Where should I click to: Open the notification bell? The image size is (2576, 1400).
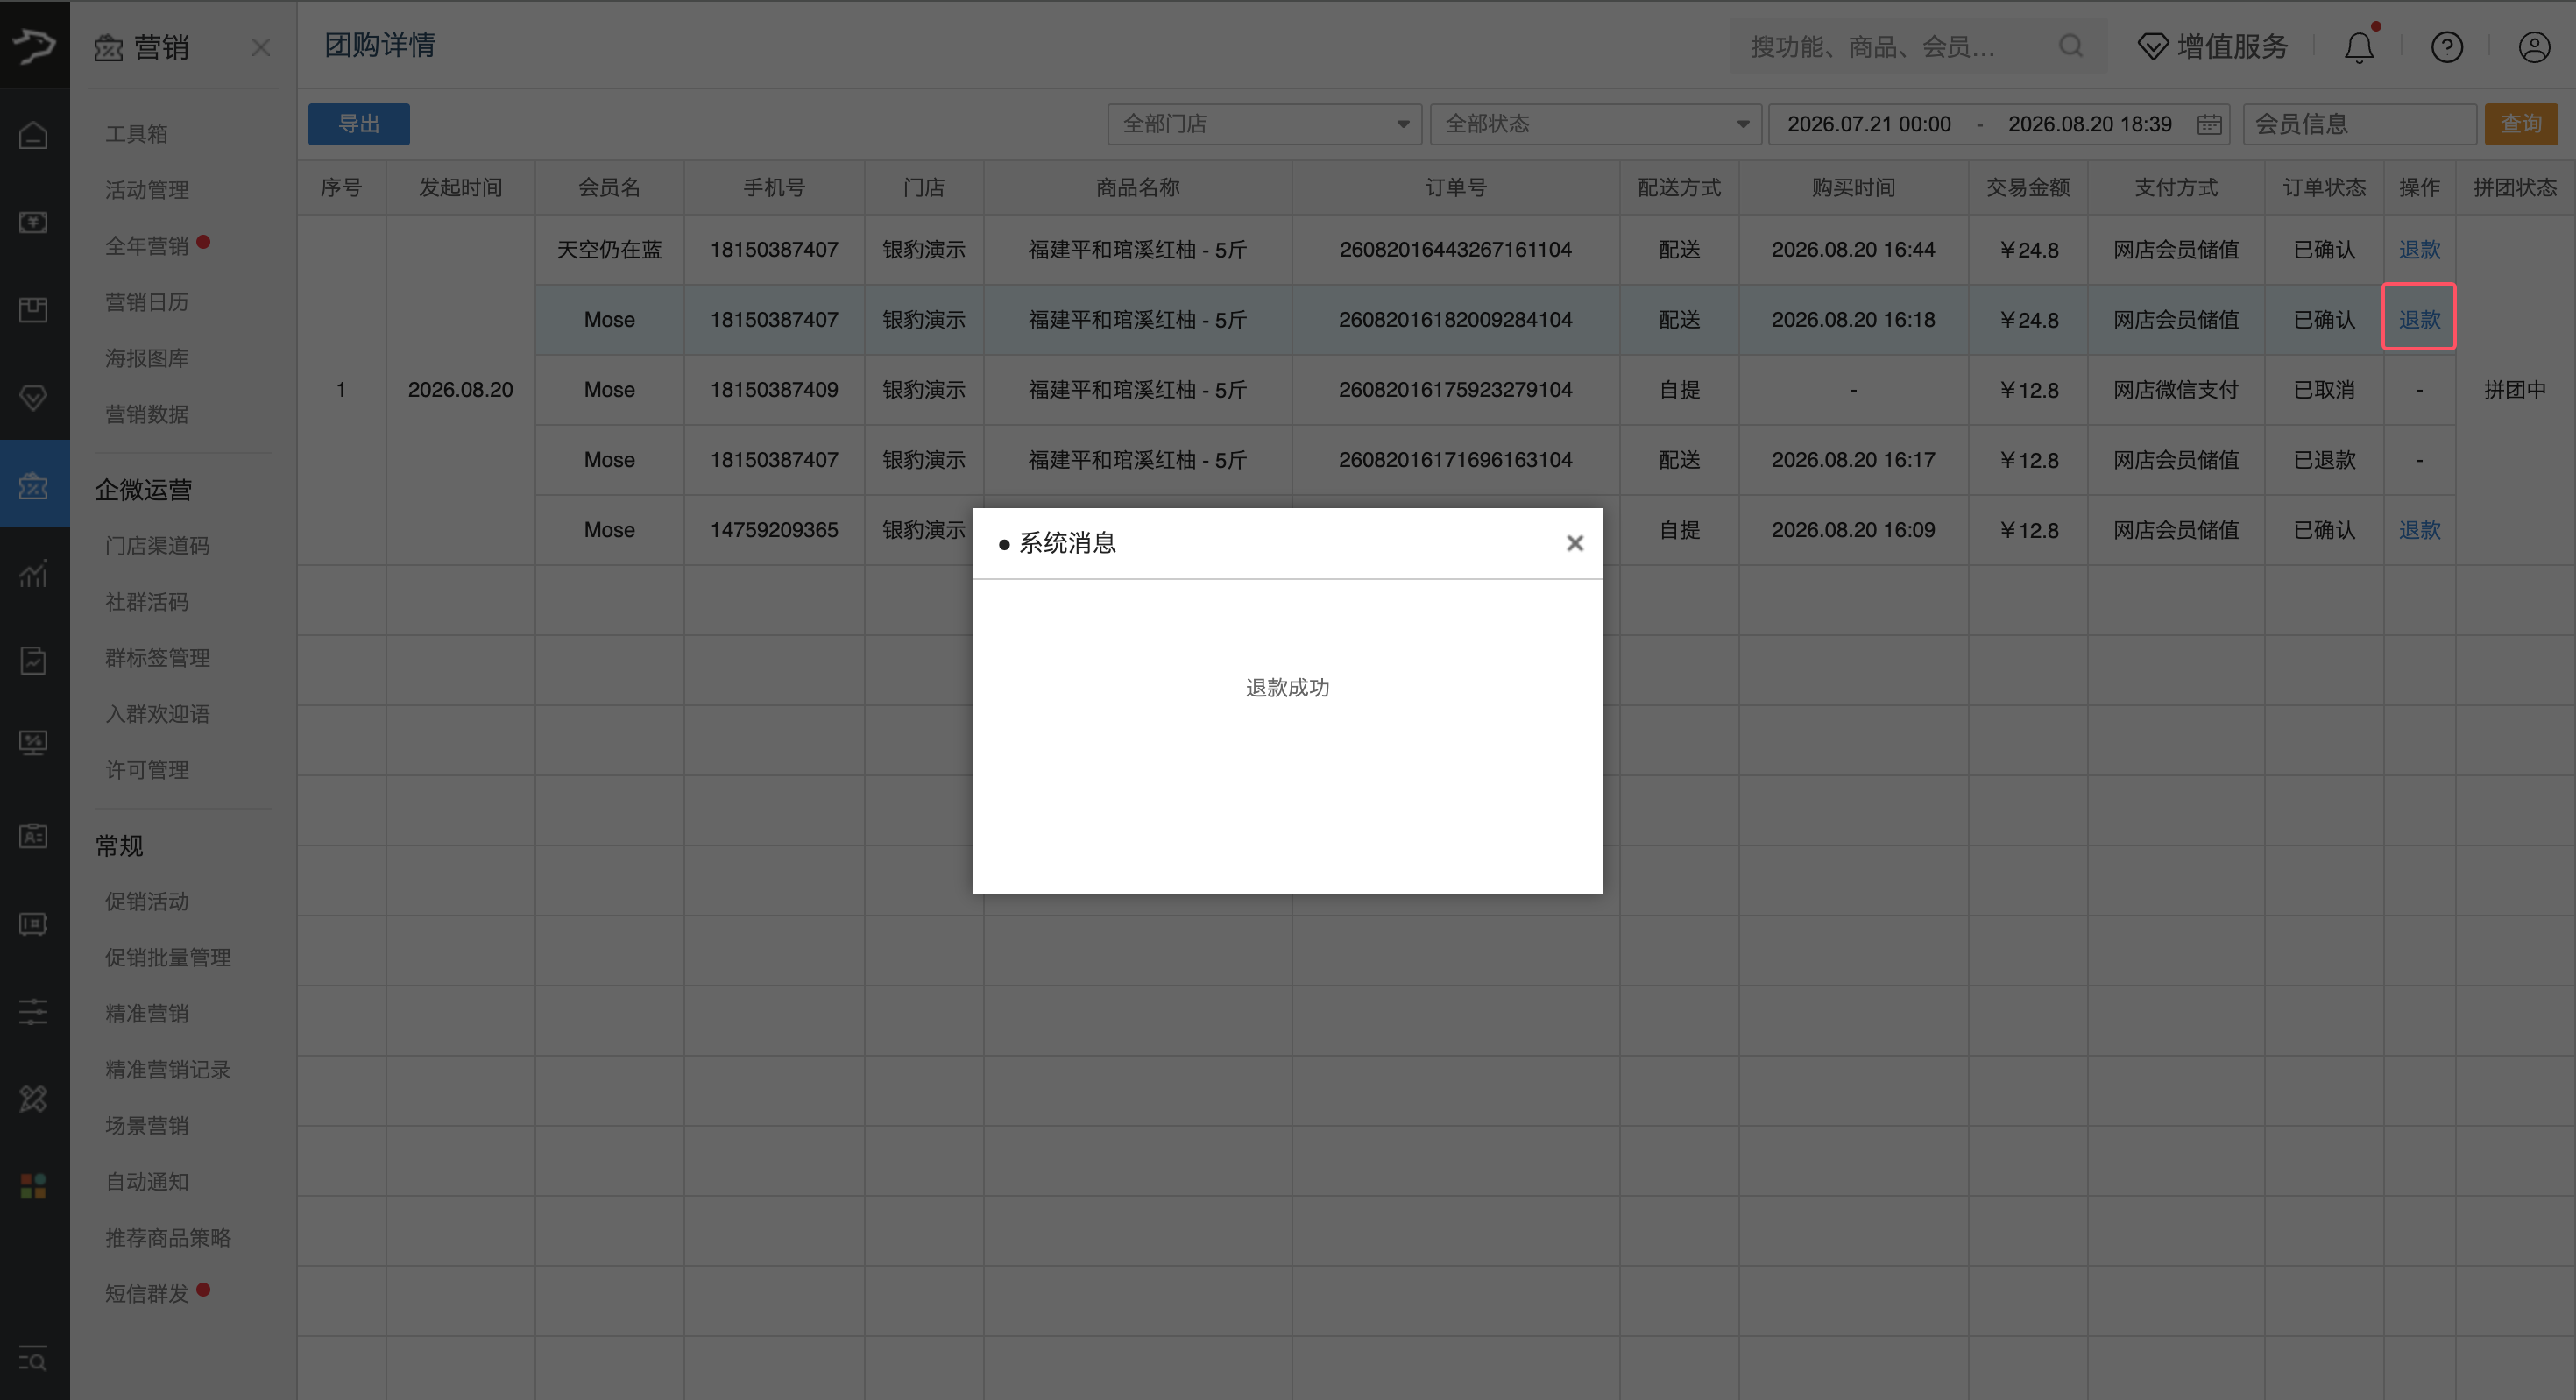2360,47
